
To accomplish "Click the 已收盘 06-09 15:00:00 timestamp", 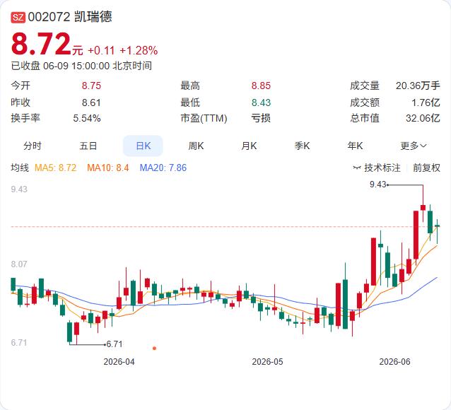I will pyautogui.click(x=81, y=66).
